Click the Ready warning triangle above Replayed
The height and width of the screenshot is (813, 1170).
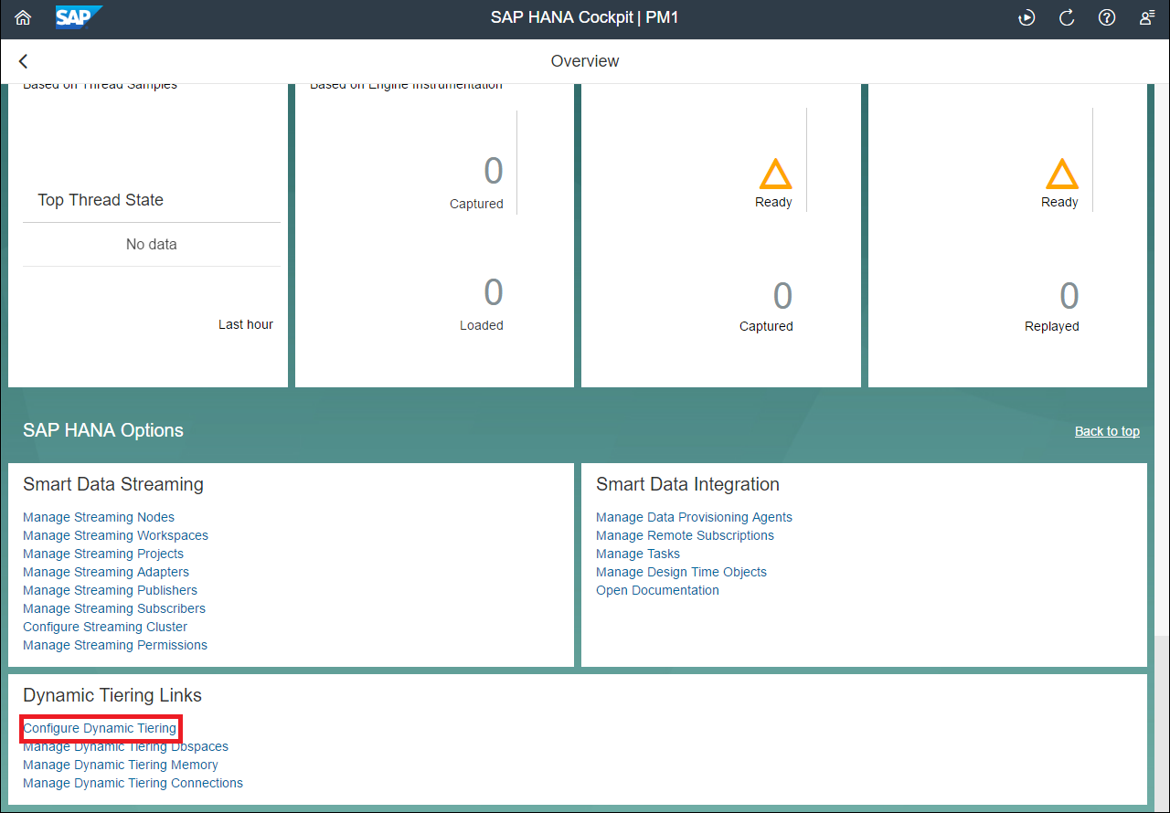coord(1061,174)
